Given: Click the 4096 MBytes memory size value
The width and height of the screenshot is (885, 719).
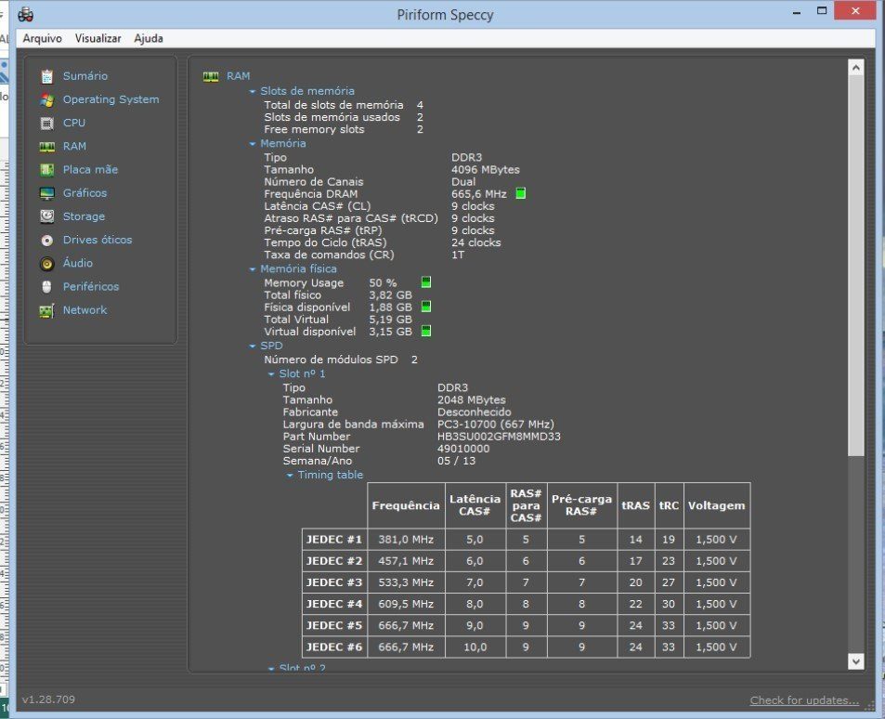Looking at the screenshot, I should coord(486,170).
